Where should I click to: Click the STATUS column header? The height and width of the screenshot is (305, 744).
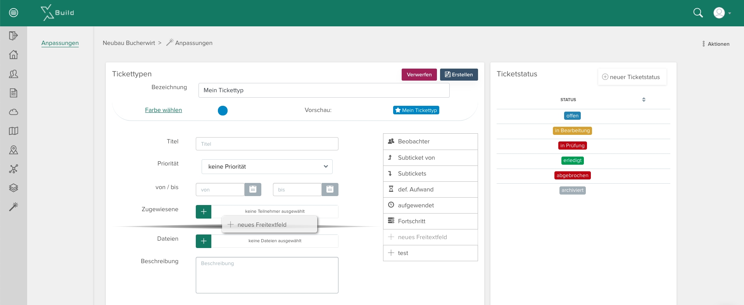(568, 100)
